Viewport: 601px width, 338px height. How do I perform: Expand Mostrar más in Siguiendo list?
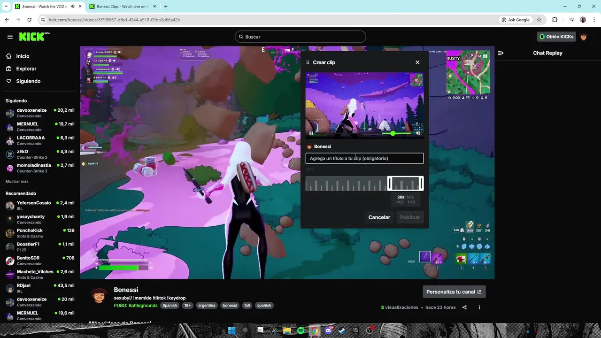pyautogui.click(x=17, y=181)
